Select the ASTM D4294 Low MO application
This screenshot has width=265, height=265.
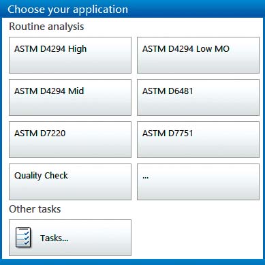tap(198, 55)
